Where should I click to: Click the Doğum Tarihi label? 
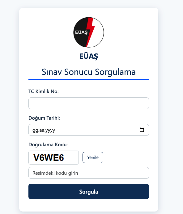pyautogui.click(x=44, y=118)
